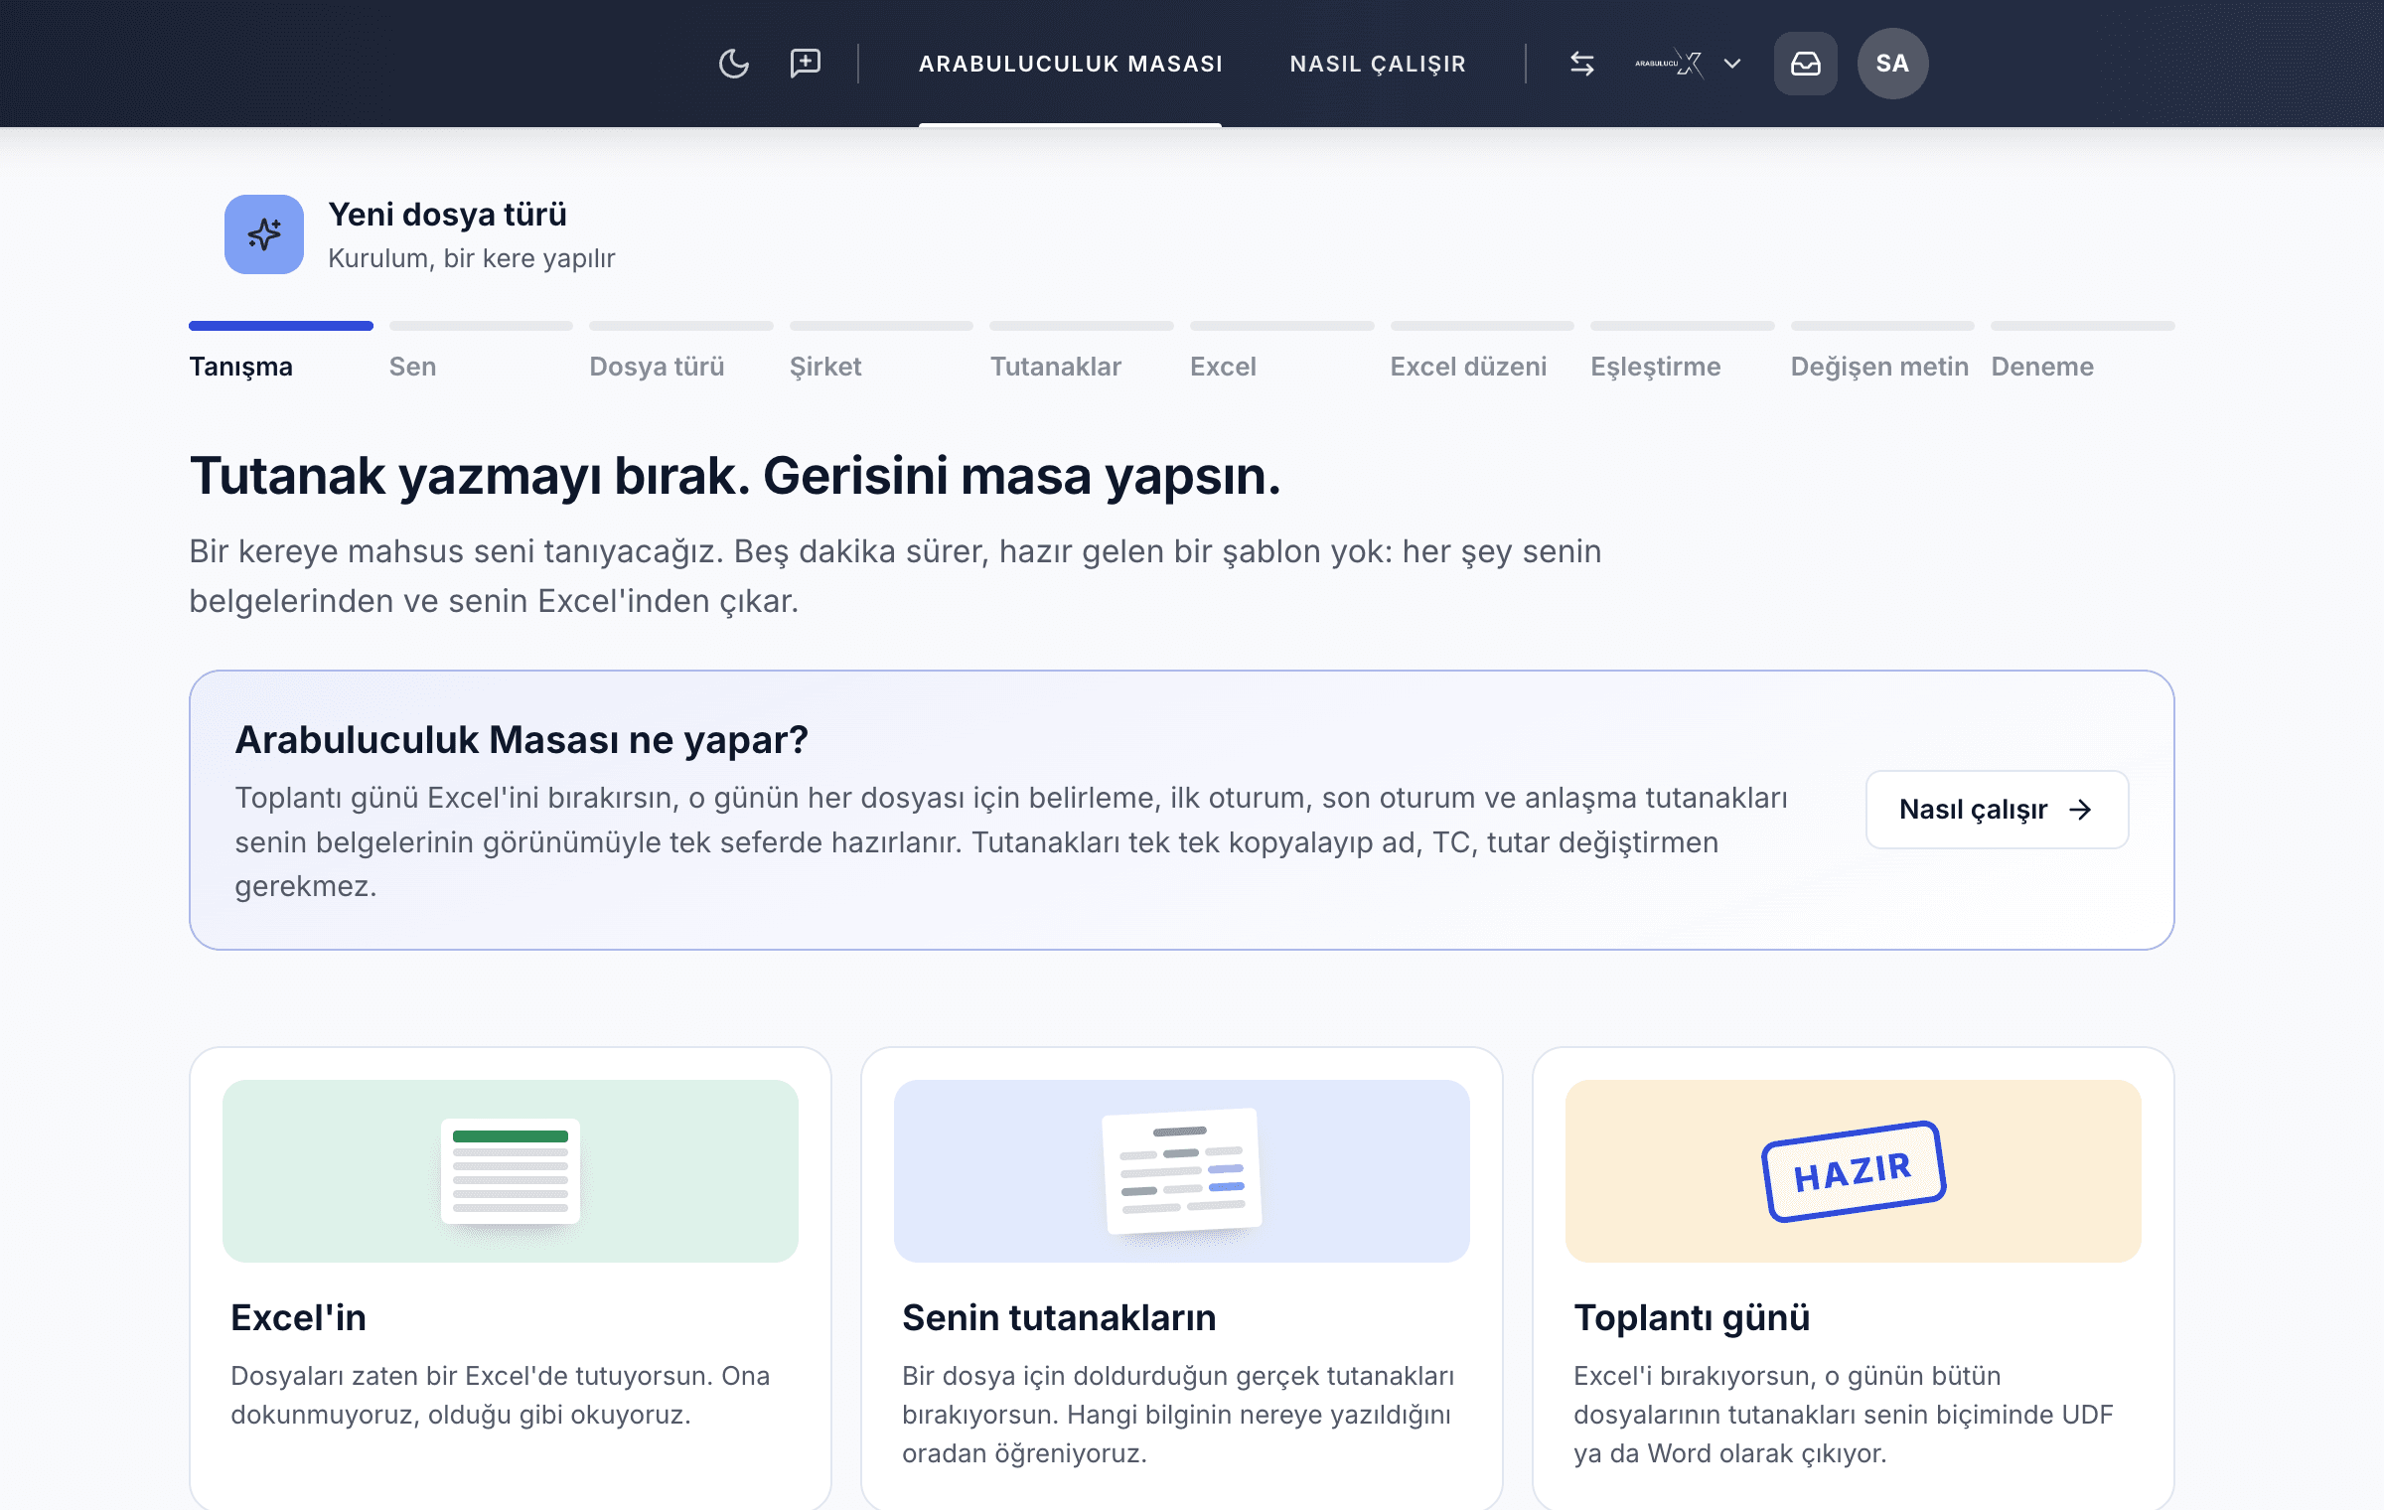The image size is (2384, 1510).
Task: Select the Excel düzeni step
Action: (1468, 367)
